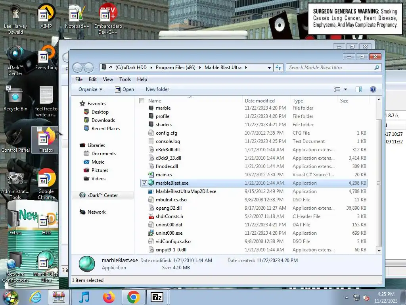Click the taskbar clock and date

386,297
